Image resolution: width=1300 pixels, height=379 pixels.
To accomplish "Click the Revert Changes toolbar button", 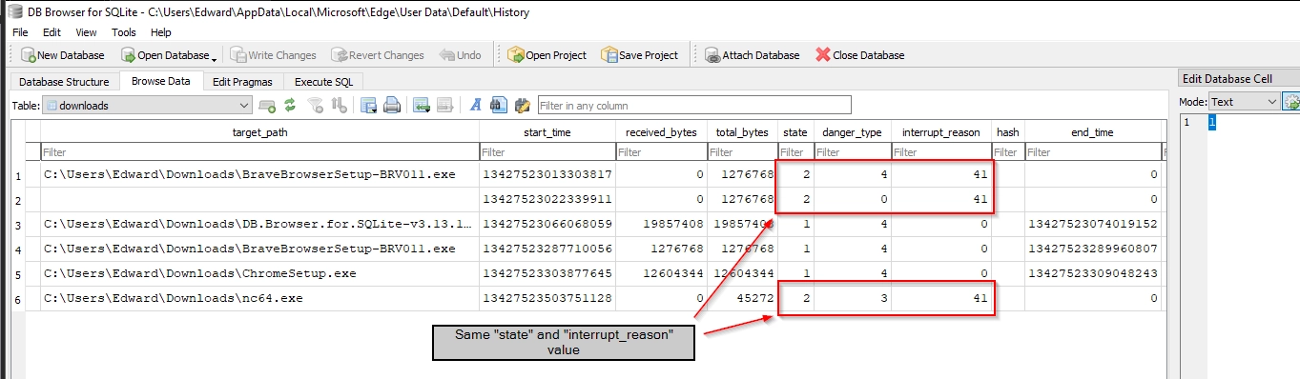I will [378, 55].
